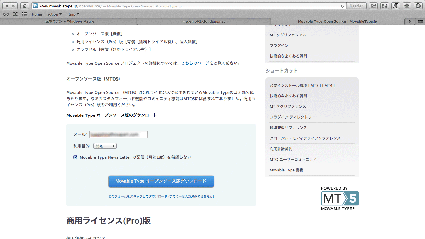Screen dimensions: 425x239
Task: Follow the こちらのページ link
Action: [x=195, y=63]
